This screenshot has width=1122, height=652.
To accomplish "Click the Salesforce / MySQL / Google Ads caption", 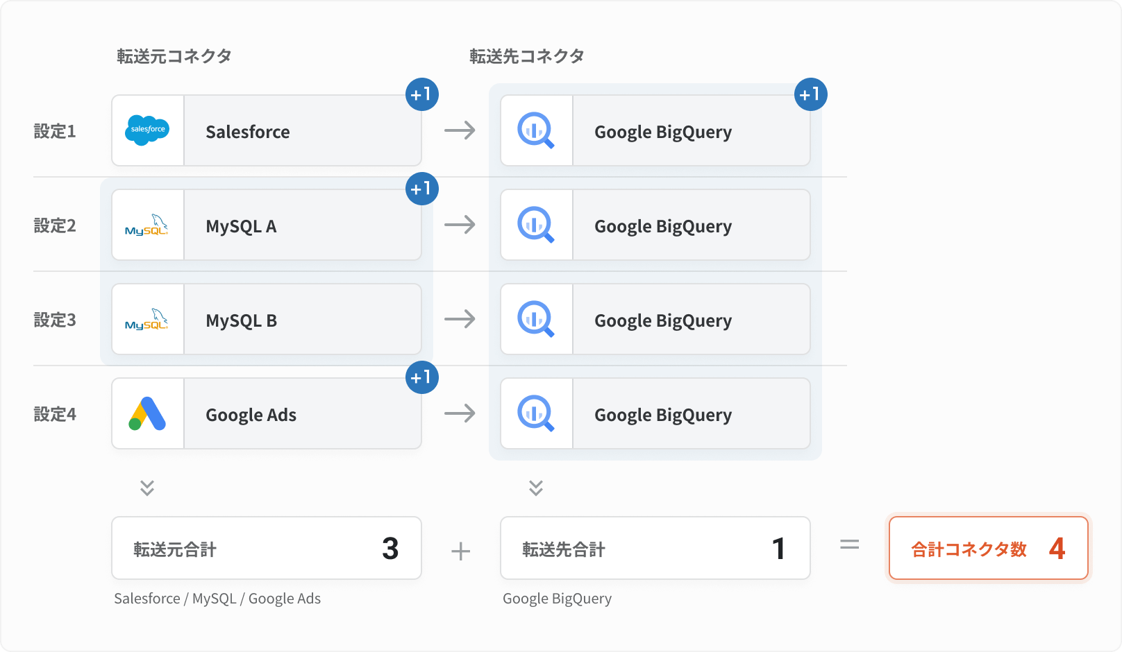I will coord(217,599).
